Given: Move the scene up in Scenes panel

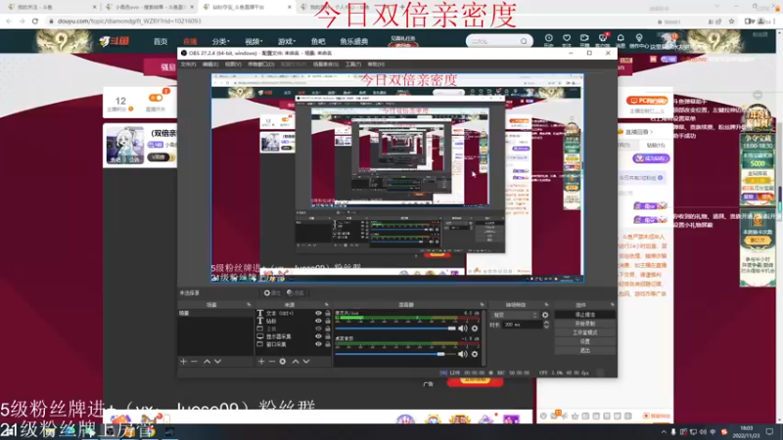Looking at the screenshot, I should (x=207, y=361).
